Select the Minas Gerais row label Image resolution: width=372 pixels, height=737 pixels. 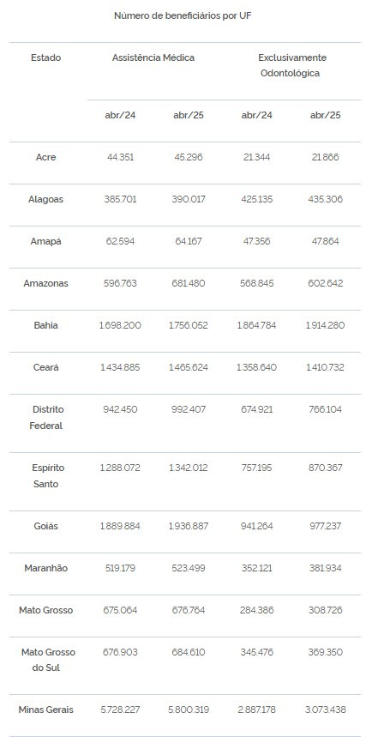46,710
